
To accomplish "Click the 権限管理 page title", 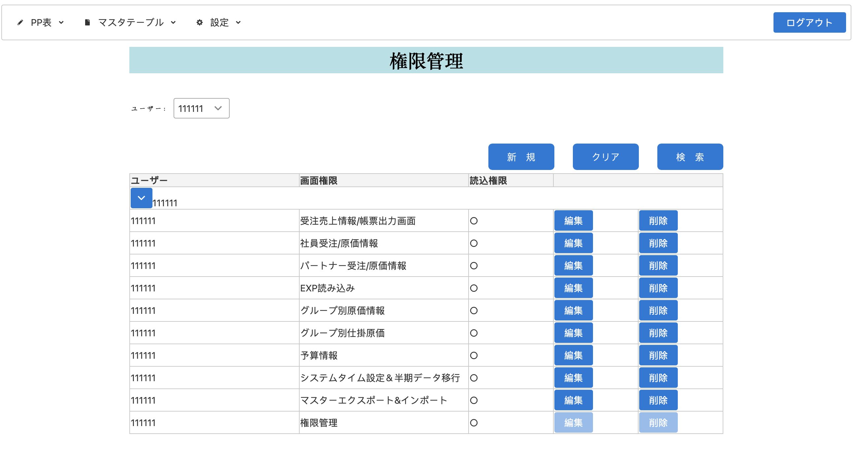I will point(426,61).
